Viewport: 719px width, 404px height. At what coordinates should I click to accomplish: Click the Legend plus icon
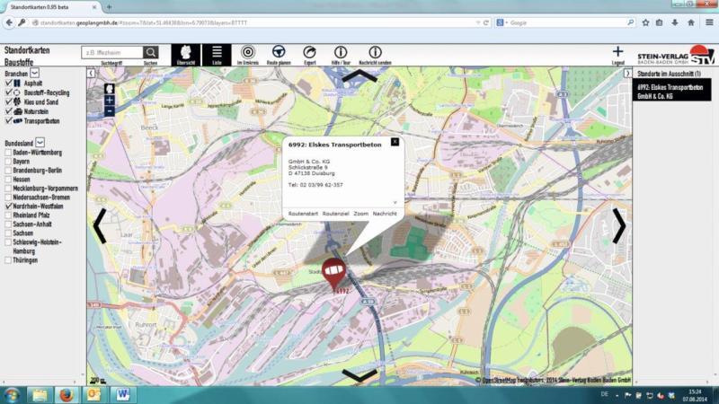(617, 53)
